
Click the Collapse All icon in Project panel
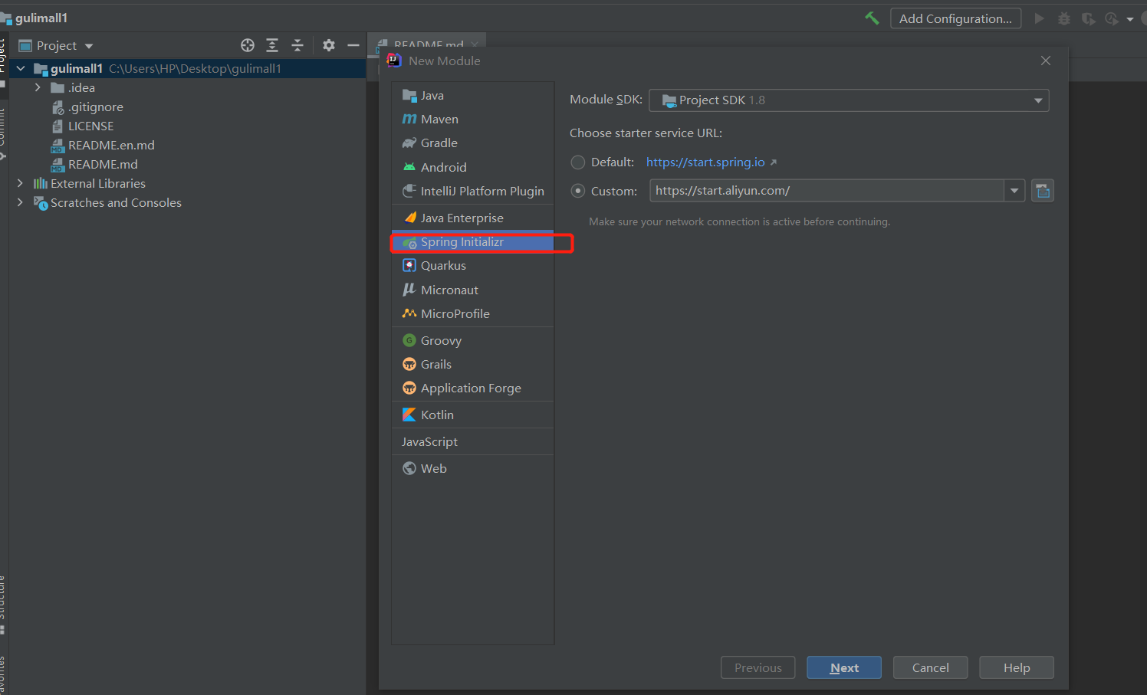(297, 45)
